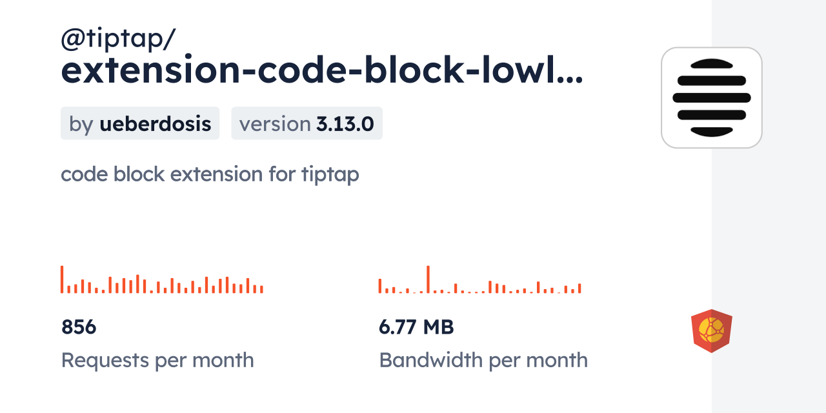Click the red jsDelivr shield logo
Screen dimensions: 826x413
point(711,330)
